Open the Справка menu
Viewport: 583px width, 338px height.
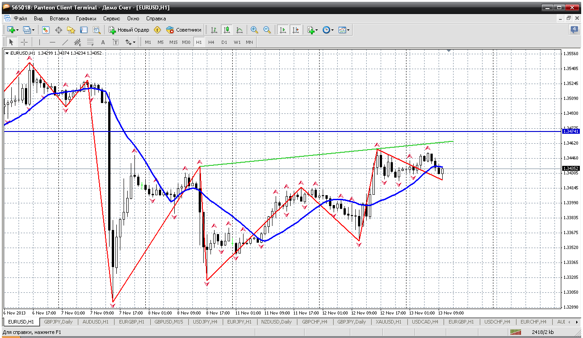click(156, 19)
